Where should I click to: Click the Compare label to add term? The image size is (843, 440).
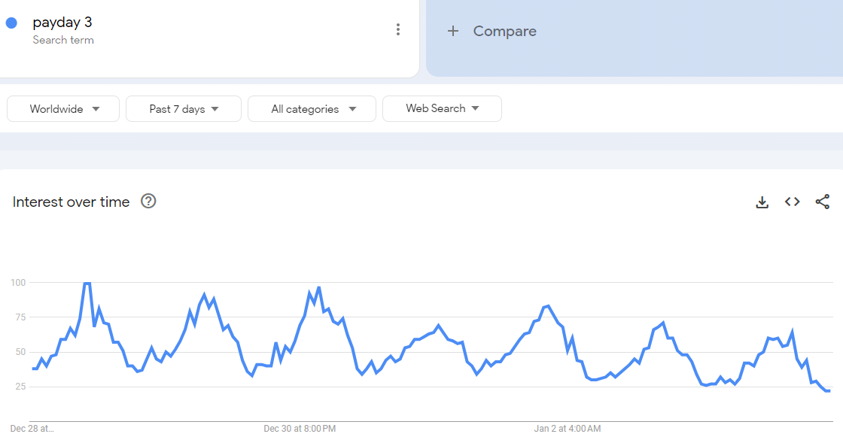click(505, 31)
